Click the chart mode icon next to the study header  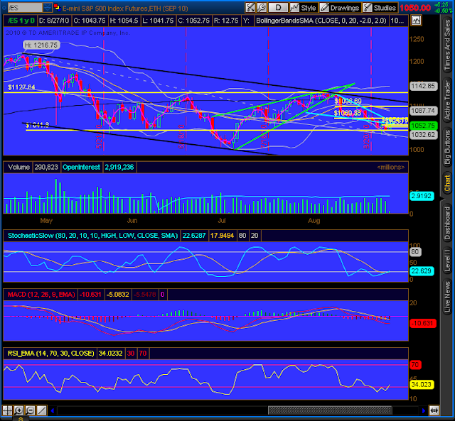click(416, 21)
